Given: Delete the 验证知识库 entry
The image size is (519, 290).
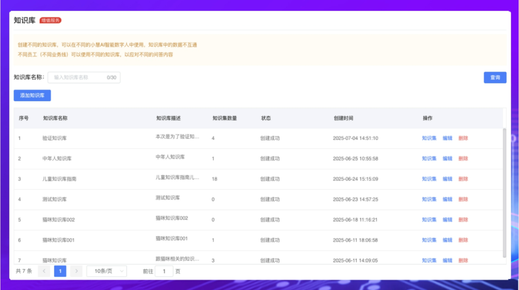Looking at the screenshot, I should click(x=463, y=138).
